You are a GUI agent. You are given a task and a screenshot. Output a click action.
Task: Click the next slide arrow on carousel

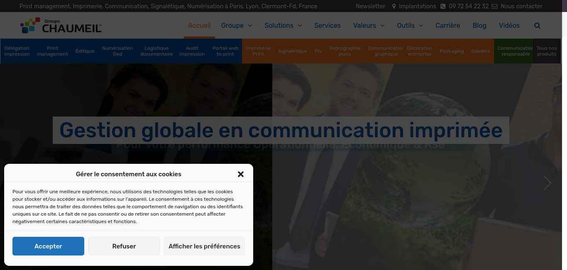[547, 183]
